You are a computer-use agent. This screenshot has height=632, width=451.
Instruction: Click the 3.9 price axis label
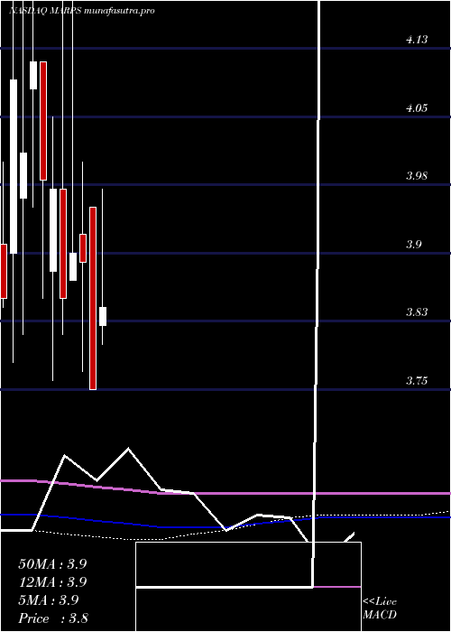[413, 245]
